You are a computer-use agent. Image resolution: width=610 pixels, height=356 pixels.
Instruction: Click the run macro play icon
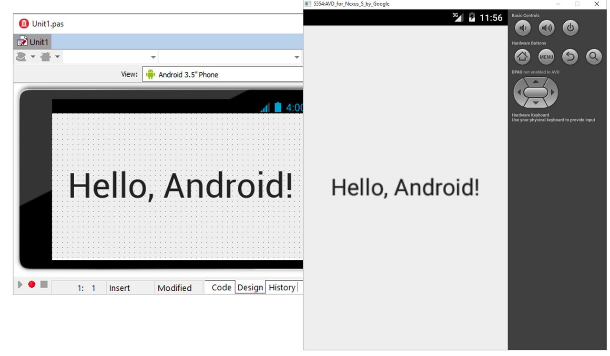click(x=20, y=285)
